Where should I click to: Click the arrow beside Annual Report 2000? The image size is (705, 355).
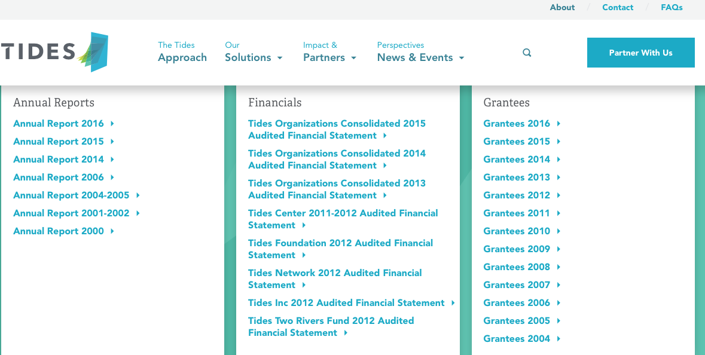(112, 231)
